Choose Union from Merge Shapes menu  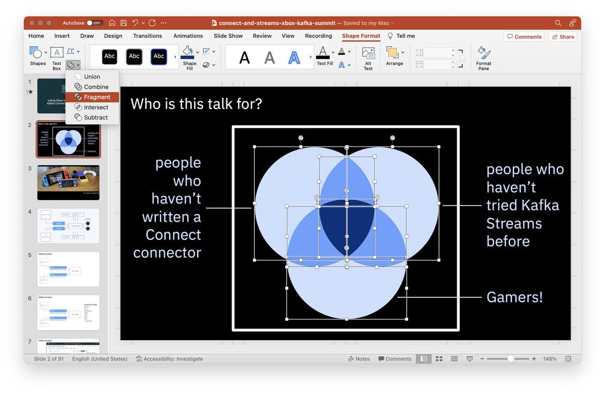[x=92, y=77]
